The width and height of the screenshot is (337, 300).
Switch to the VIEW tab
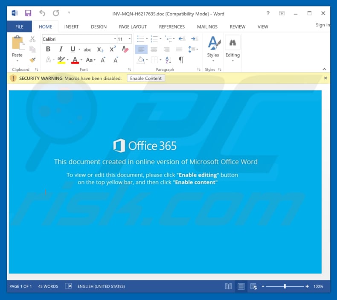(263, 26)
